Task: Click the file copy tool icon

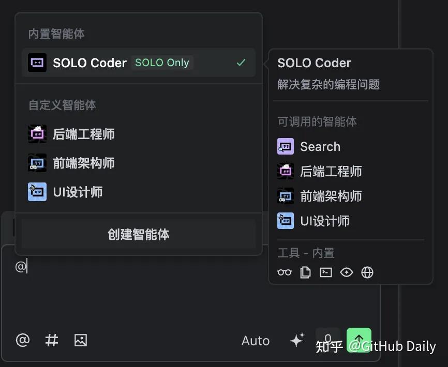Action: (305, 272)
